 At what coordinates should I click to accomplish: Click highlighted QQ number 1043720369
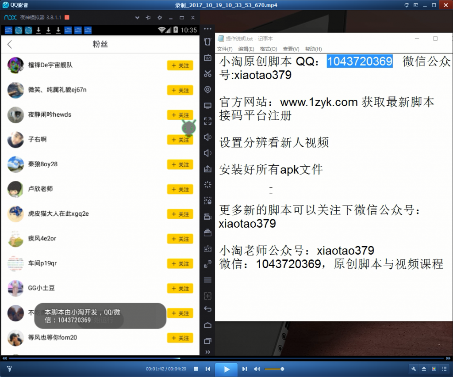[x=360, y=61]
